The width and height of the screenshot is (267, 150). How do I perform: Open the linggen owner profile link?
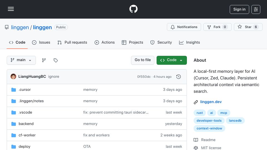(x=20, y=27)
